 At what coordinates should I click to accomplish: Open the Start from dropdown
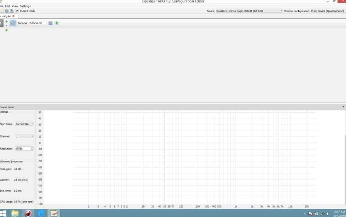point(24,124)
